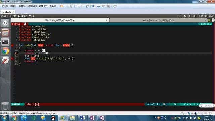Click the 11:44 clock in Ubuntu panel
Screen dimensions: 215x121
click(x=200, y=16)
